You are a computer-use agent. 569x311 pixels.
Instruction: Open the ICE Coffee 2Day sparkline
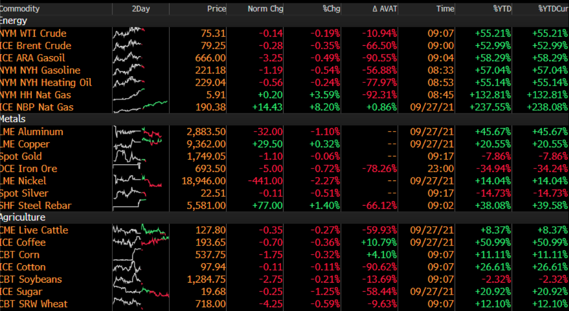[141, 242]
